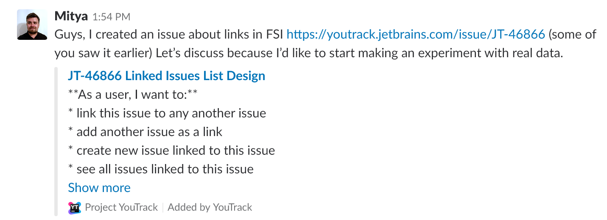Image resolution: width=607 pixels, height=220 pixels.
Task: Click the Project YouTrack footer label
Action: pos(121,207)
